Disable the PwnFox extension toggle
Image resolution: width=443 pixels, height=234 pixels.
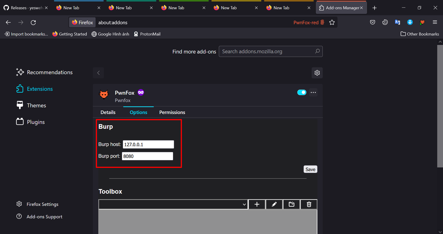point(302,92)
